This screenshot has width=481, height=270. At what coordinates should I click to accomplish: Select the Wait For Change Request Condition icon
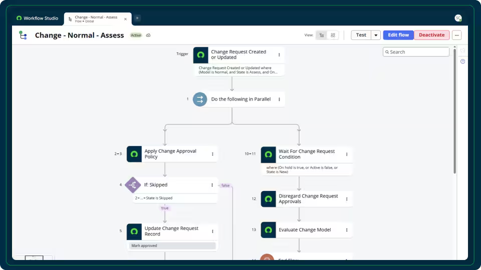coord(269,154)
